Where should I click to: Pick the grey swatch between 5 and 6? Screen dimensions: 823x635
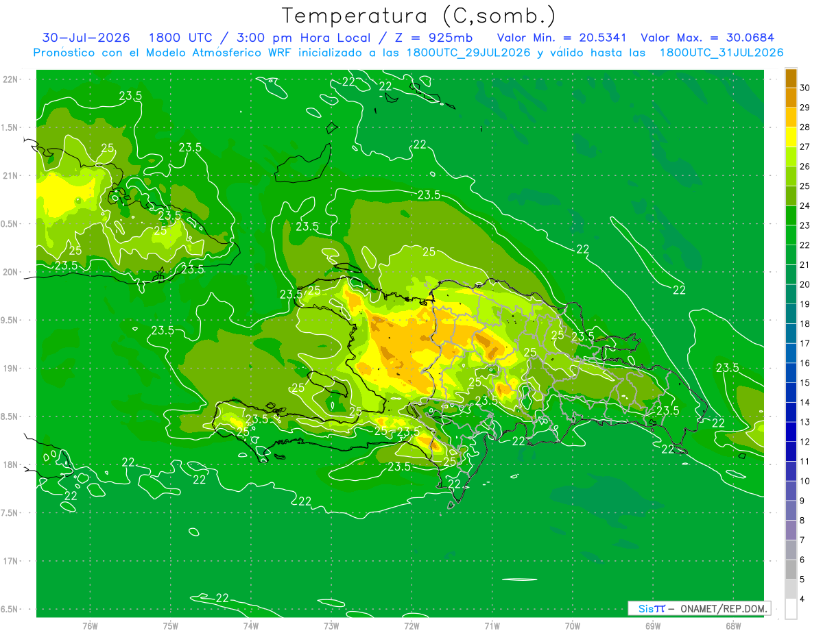[791, 570]
